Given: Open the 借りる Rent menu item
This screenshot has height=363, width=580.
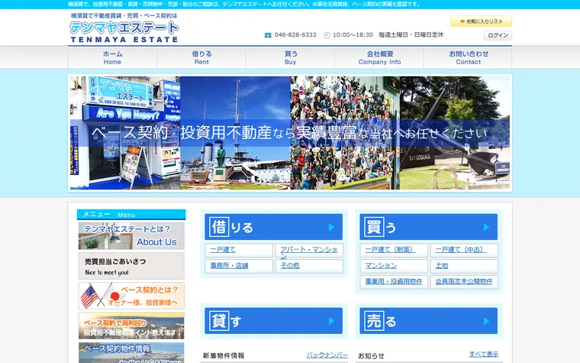Looking at the screenshot, I should (x=201, y=57).
